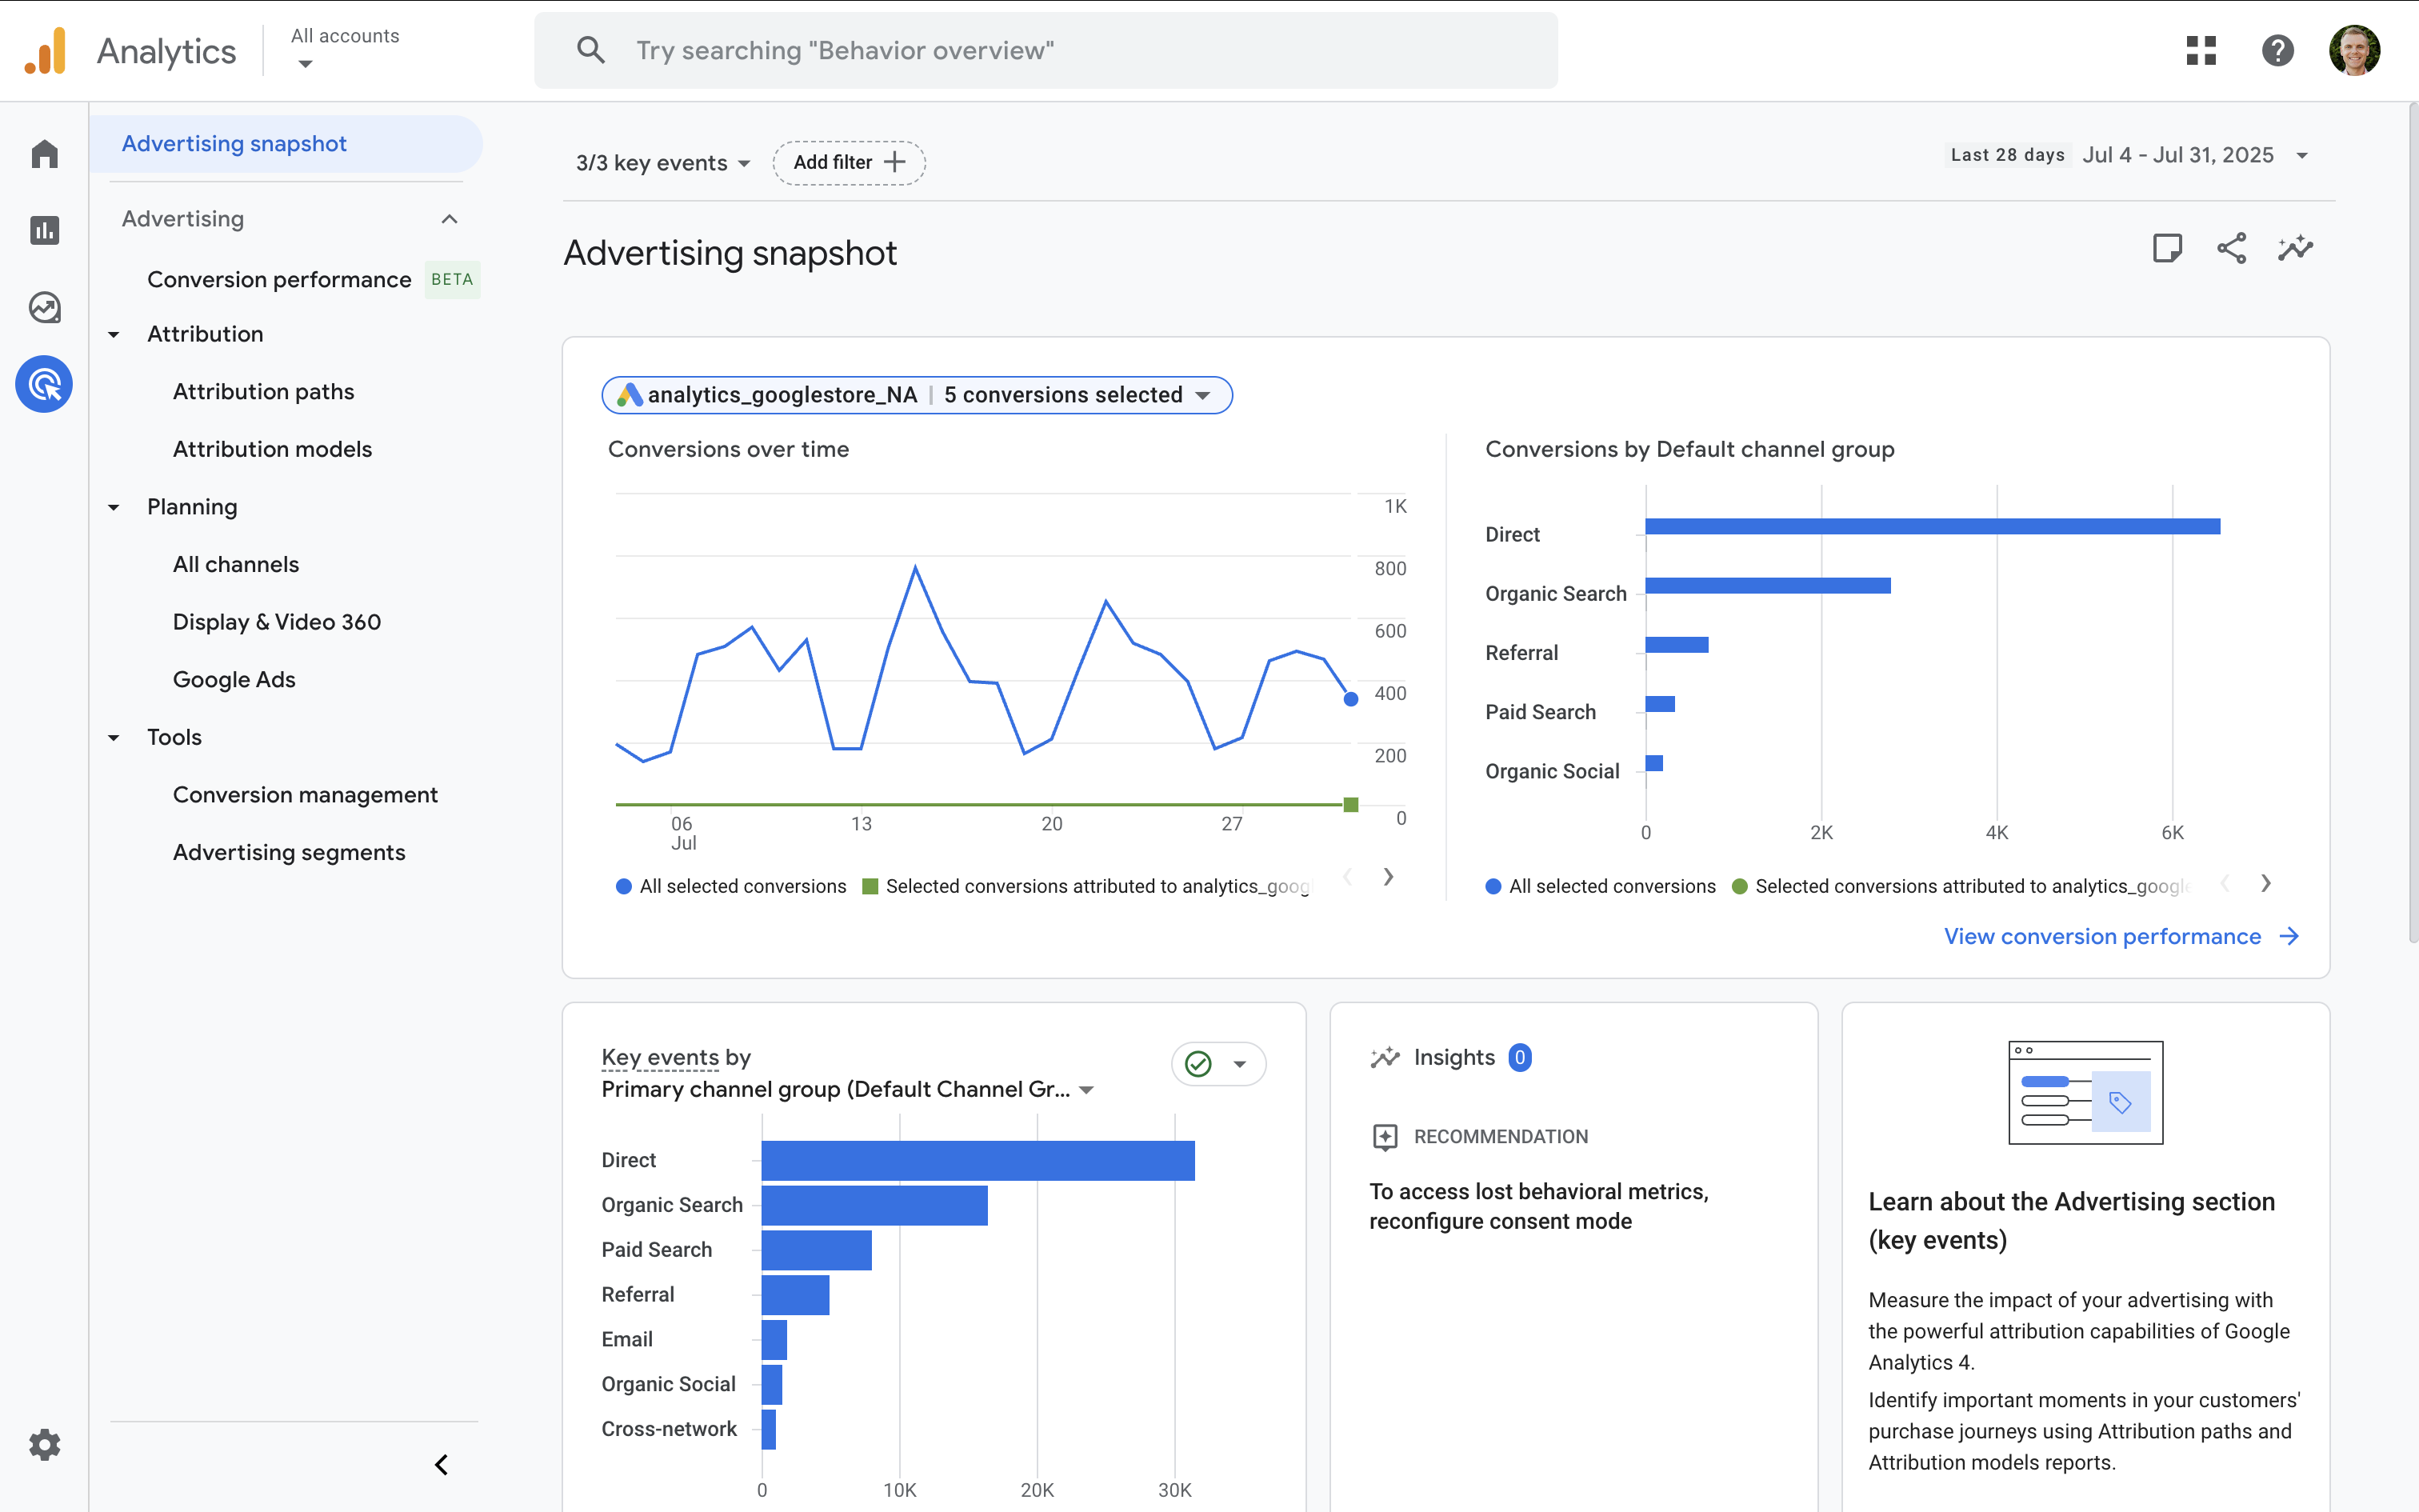The width and height of the screenshot is (2419, 1512).
Task: Open All channels planning report
Action: pos(236,564)
